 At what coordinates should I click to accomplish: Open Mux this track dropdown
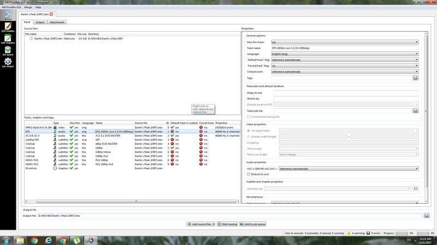345,42
